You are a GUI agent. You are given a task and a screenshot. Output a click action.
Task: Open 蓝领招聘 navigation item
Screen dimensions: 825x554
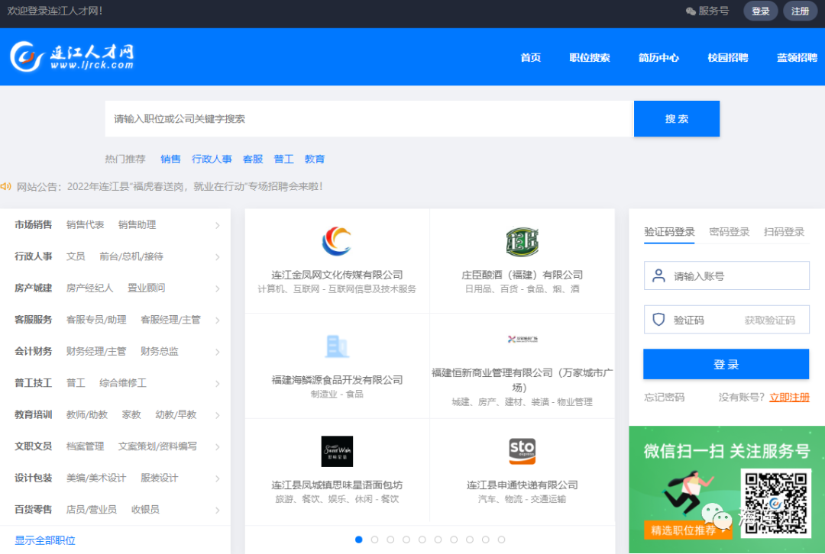click(x=797, y=57)
